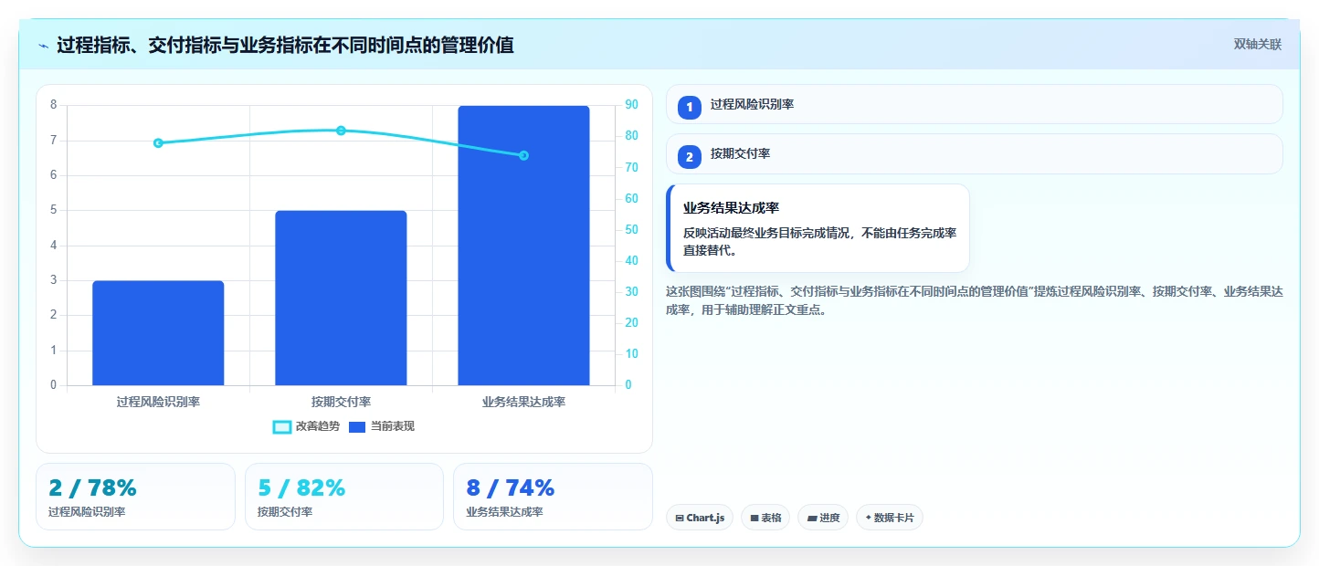
Task: Click the 表格 tag
Action: point(765,518)
